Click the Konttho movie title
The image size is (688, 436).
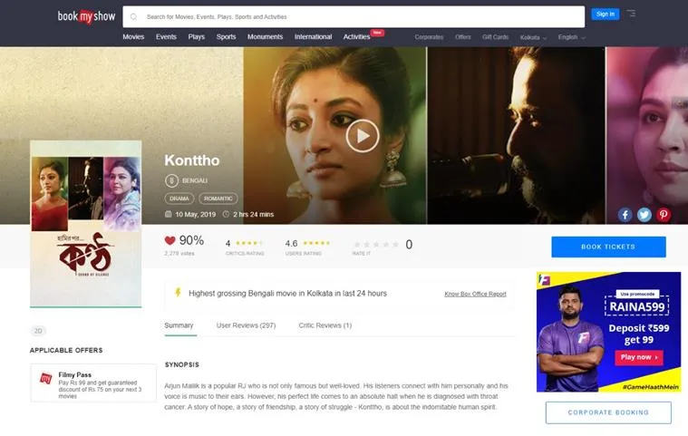point(192,160)
